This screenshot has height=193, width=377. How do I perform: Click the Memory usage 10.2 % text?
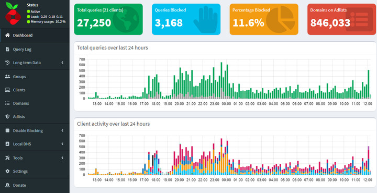[48, 21]
